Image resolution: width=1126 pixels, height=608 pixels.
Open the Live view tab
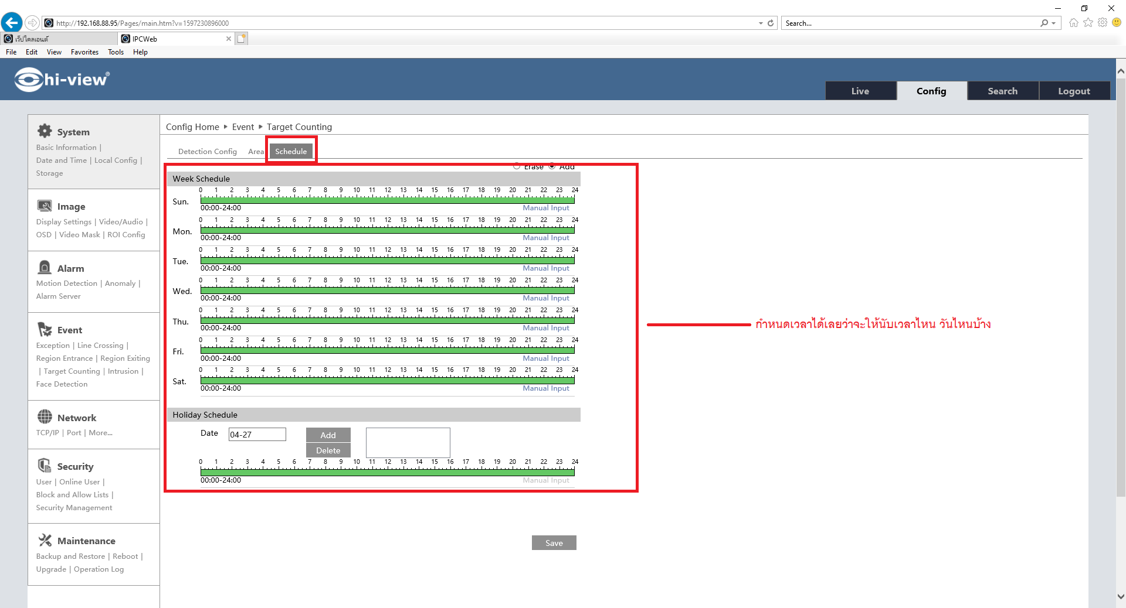tap(860, 91)
